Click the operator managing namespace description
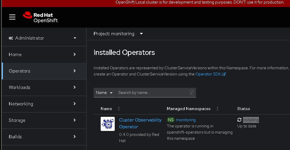The image size is (290, 150). 200,132
